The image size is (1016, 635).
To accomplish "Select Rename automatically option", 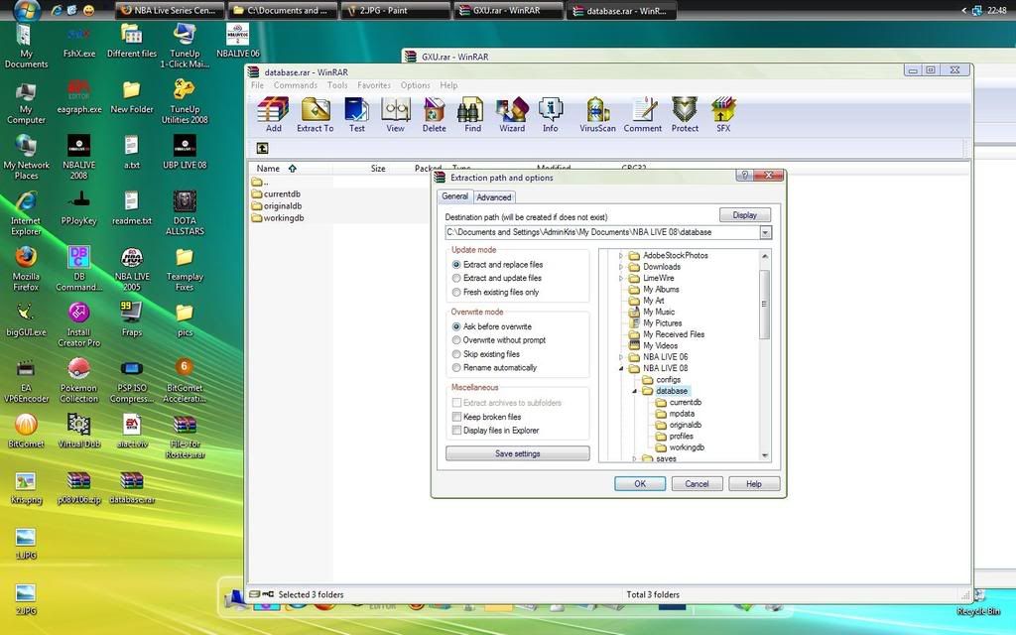I will pos(494,367).
